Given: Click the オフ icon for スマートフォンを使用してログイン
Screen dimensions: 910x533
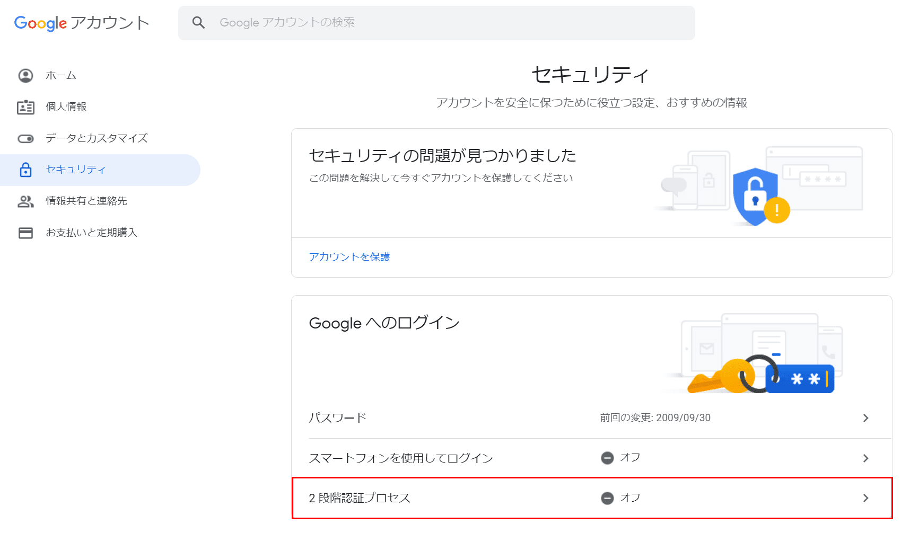Looking at the screenshot, I should pyautogui.click(x=607, y=458).
